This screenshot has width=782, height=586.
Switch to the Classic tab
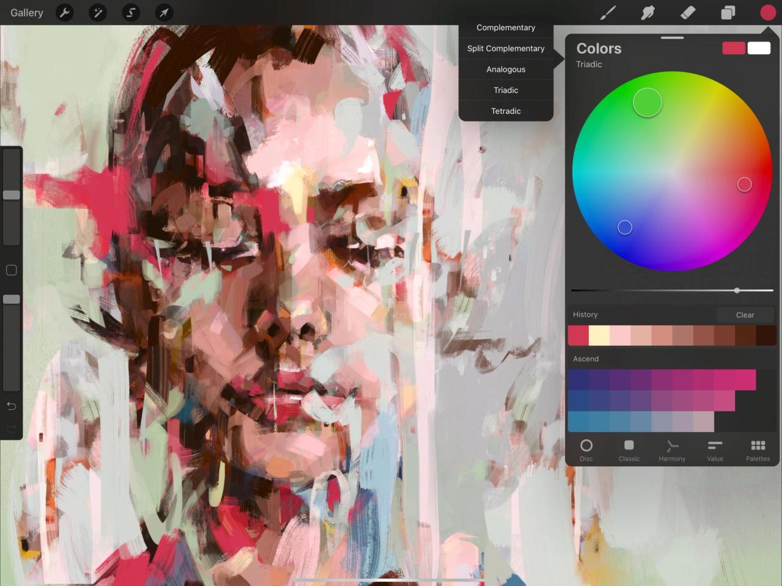click(x=629, y=450)
